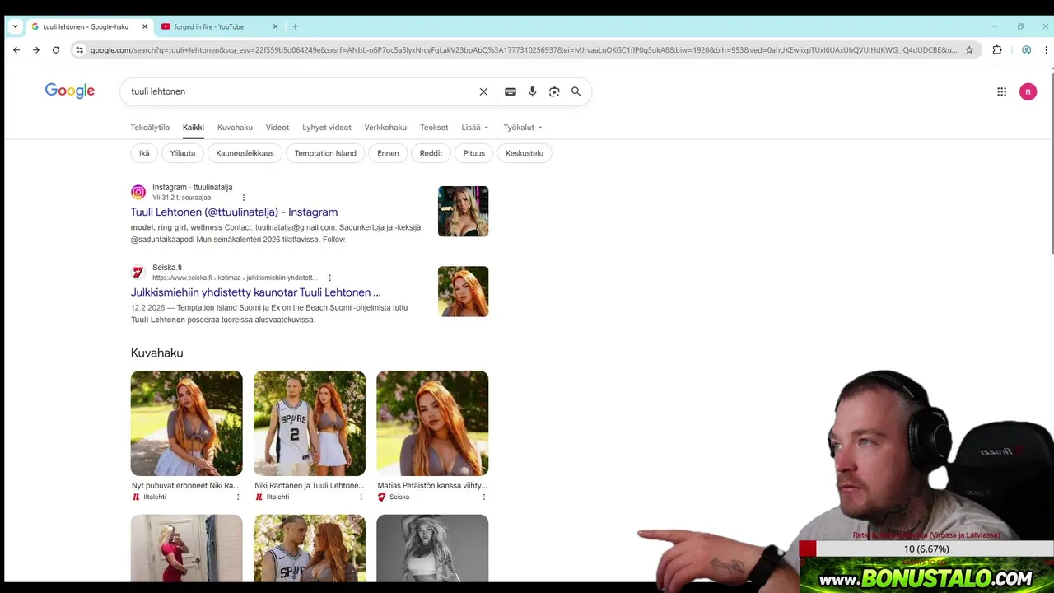This screenshot has height=593, width=1054.
Task: Apply the Ennen search chip
Action: (x=388, y=153)
